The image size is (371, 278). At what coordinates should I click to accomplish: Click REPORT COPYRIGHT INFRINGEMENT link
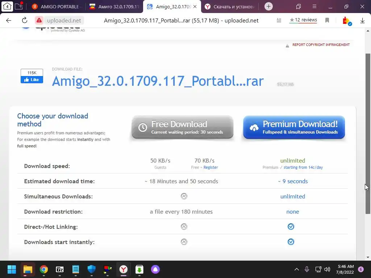[321, 45]
